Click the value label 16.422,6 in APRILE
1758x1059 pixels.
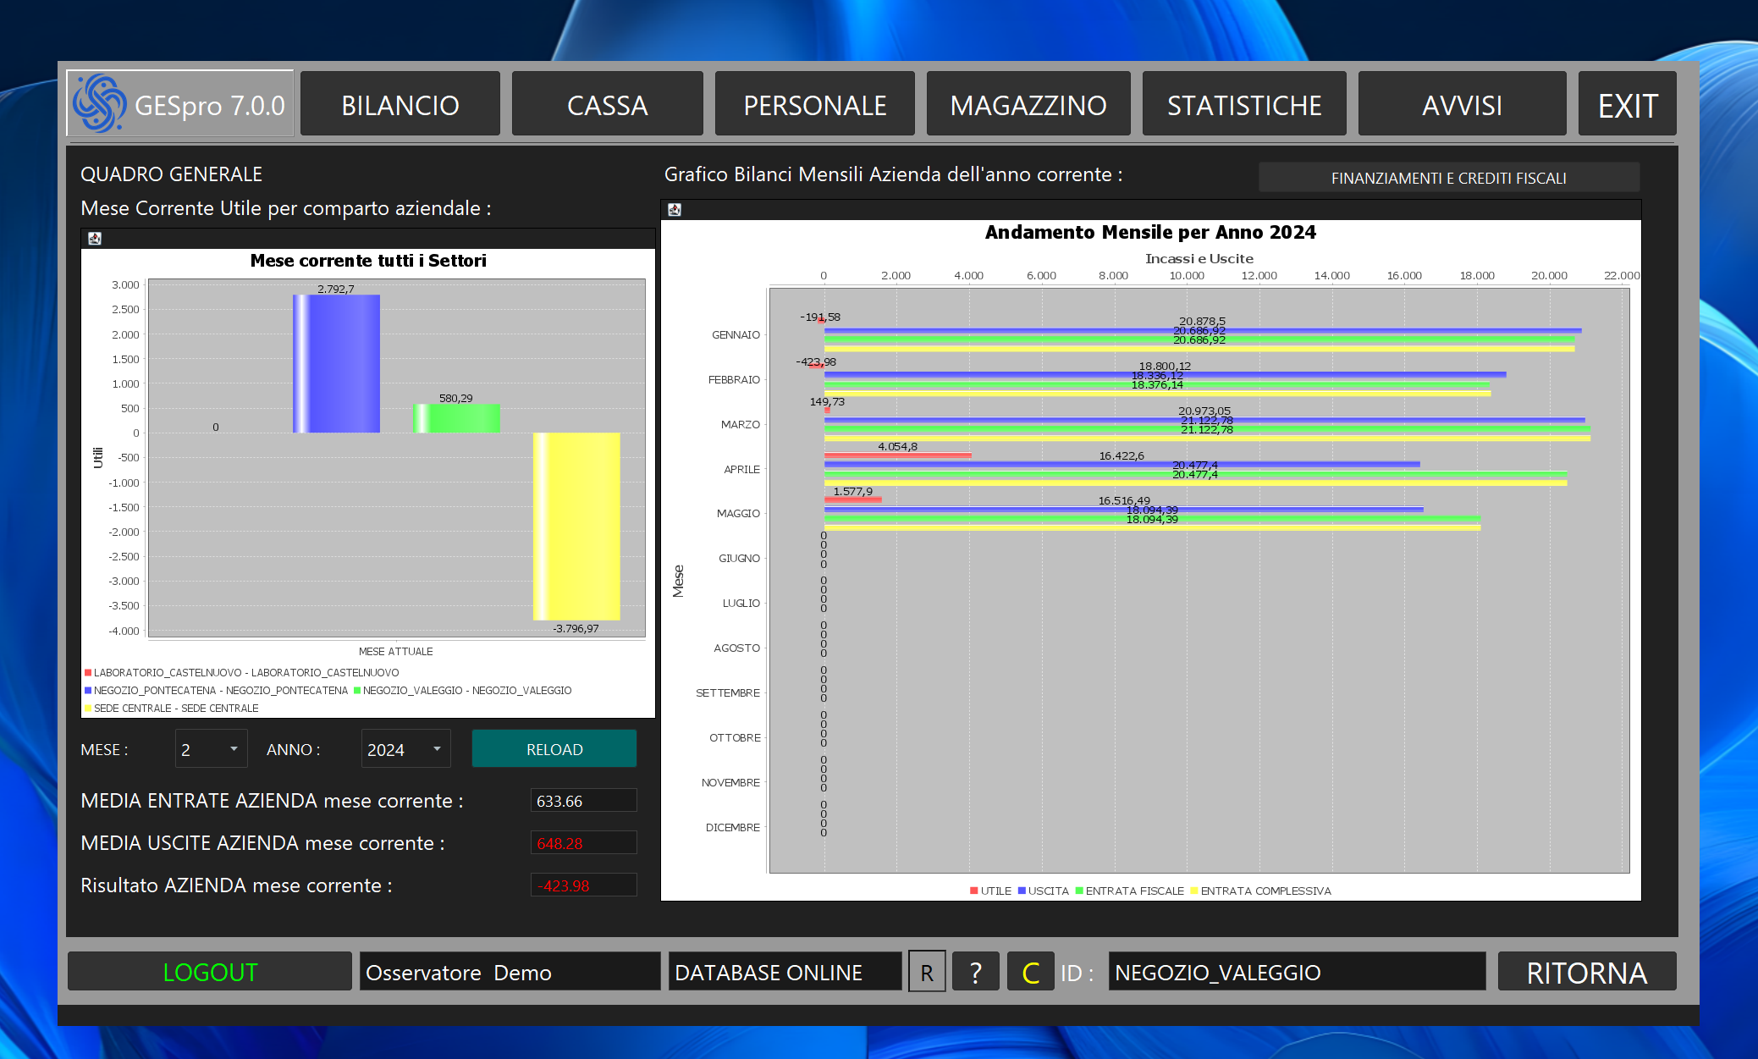pyautogui.click(x=1121, y=456)
